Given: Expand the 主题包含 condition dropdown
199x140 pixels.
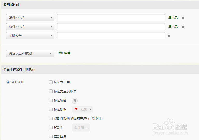Looking at the screenshot, I should [x=30, y=36].
